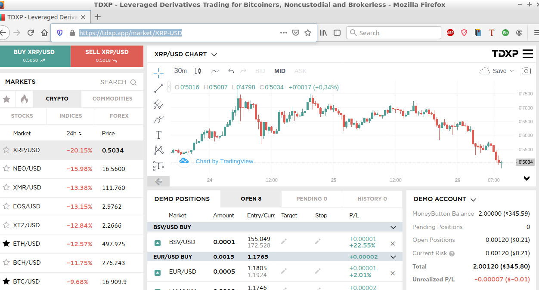Click the 0'5034 price marker on chart axis

click(525, 162)
